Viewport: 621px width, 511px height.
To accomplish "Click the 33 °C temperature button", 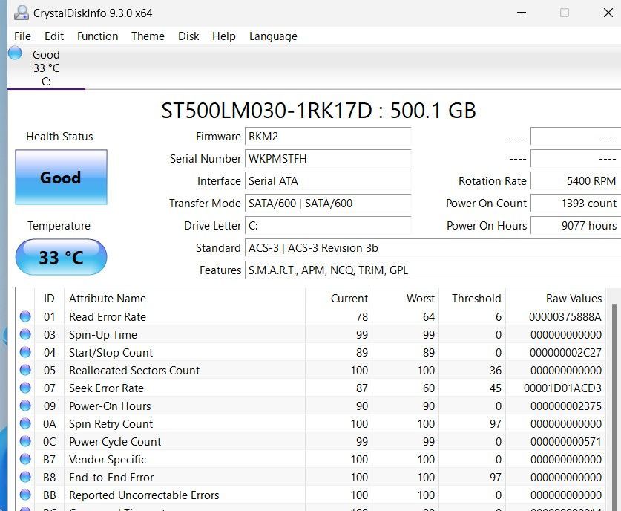I will 61,257.
